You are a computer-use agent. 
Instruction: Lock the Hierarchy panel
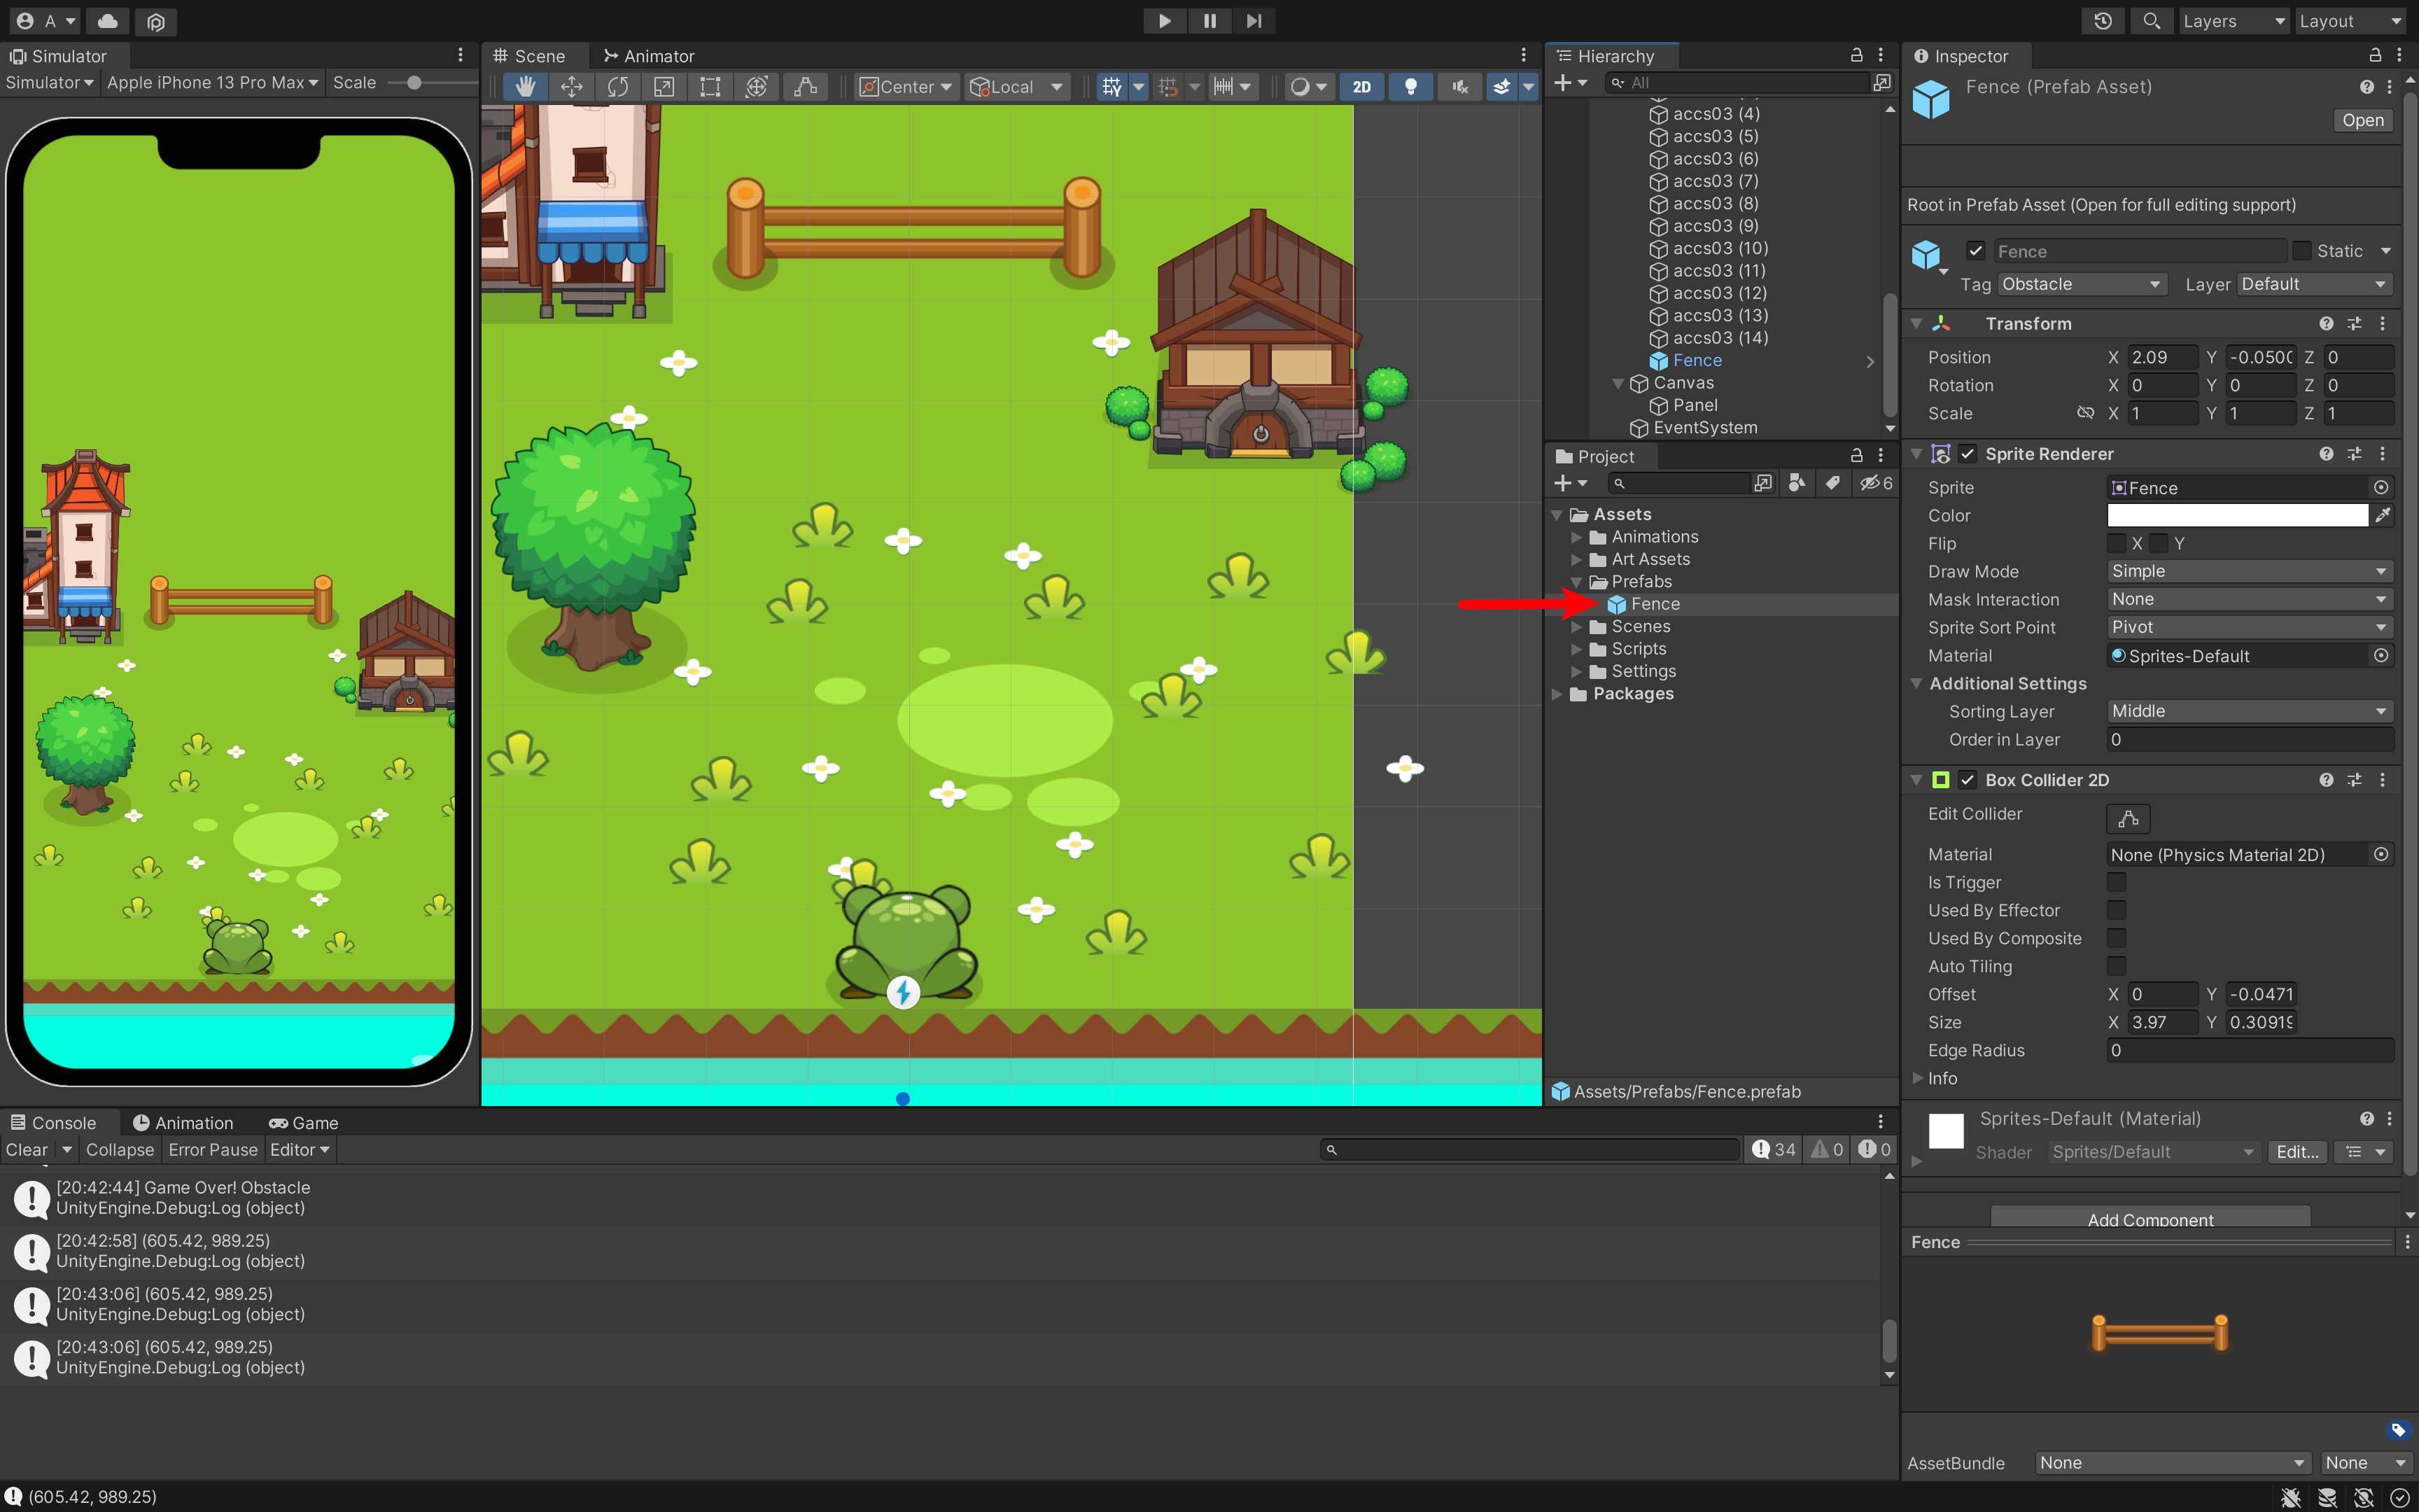click(1856, 55)
